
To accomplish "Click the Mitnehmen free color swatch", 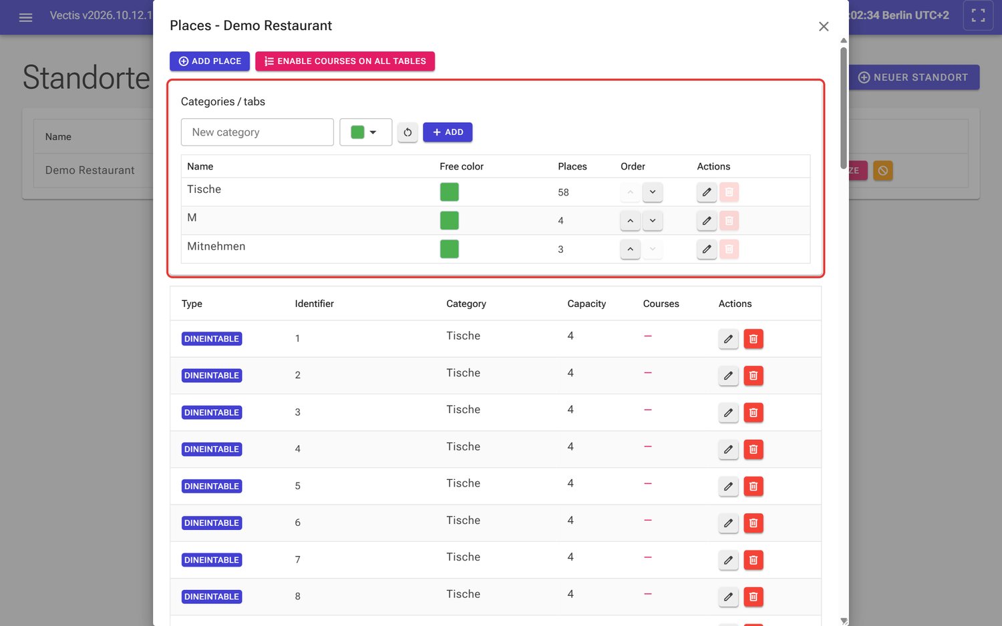I will tap(450, 249).
